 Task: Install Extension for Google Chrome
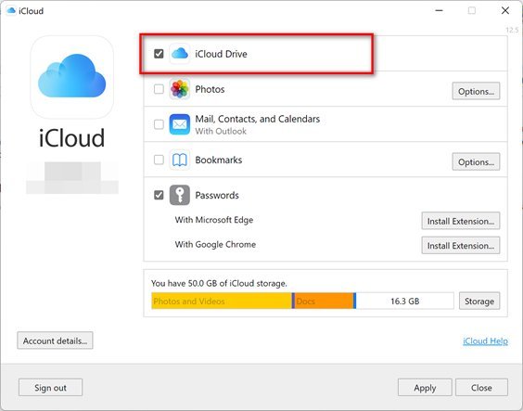[461, 246]
